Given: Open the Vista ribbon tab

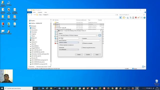Looking at the screenshot, I should click(x=45, y=12).
